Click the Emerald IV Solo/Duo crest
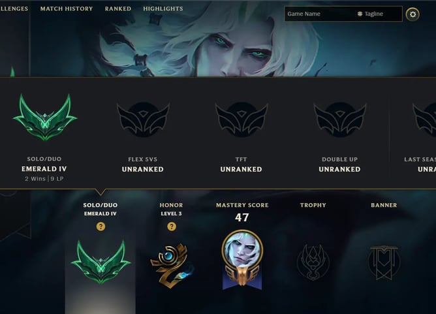Image resolution: width=436 pixels, height=314 pixels. [x=45, y=117]
